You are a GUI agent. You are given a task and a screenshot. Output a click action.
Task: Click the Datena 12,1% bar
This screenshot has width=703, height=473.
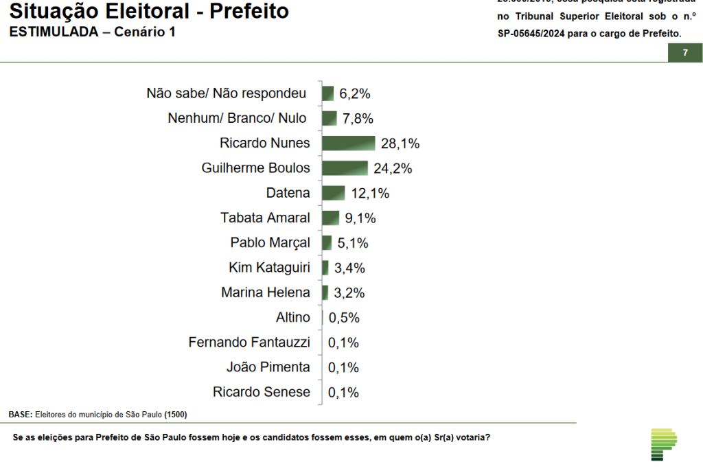tap(333, 193)
